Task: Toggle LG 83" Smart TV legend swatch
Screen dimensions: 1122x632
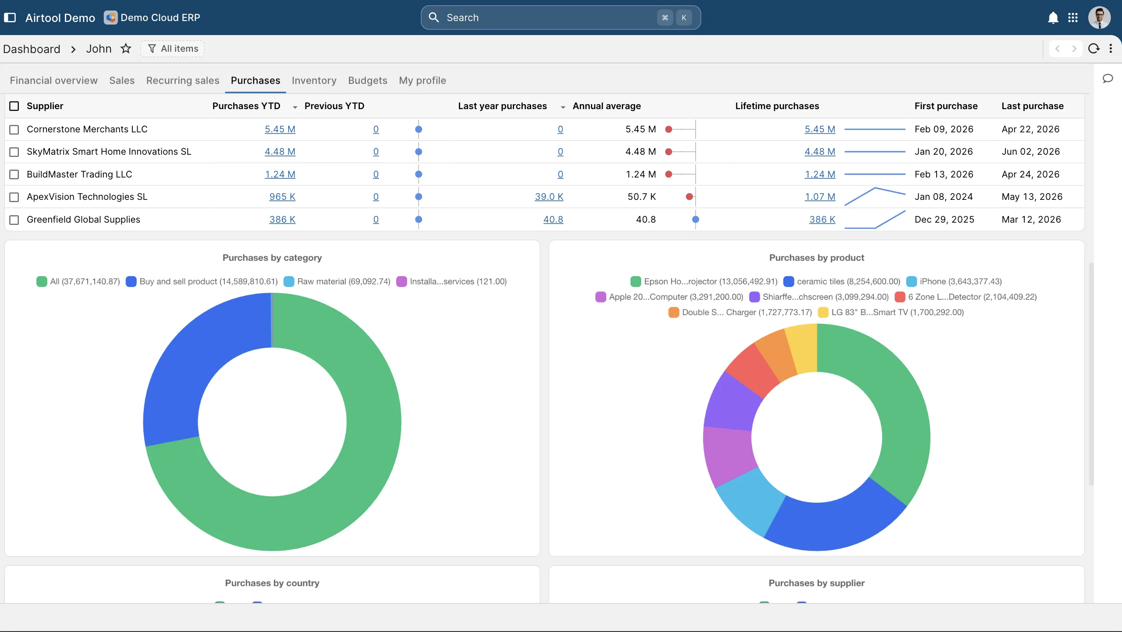Action: coord(823,312)
